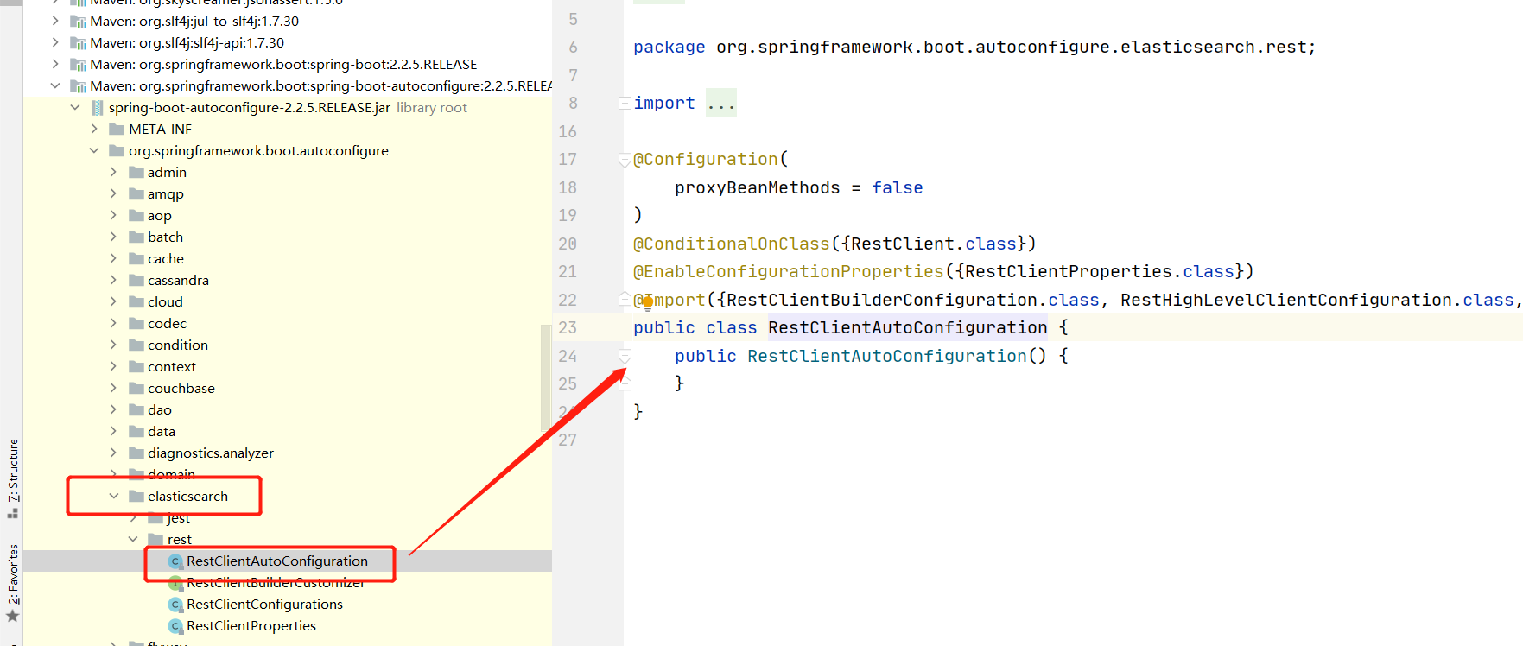
Task: Expand the META-INF folder
Action: pos(94,130)
